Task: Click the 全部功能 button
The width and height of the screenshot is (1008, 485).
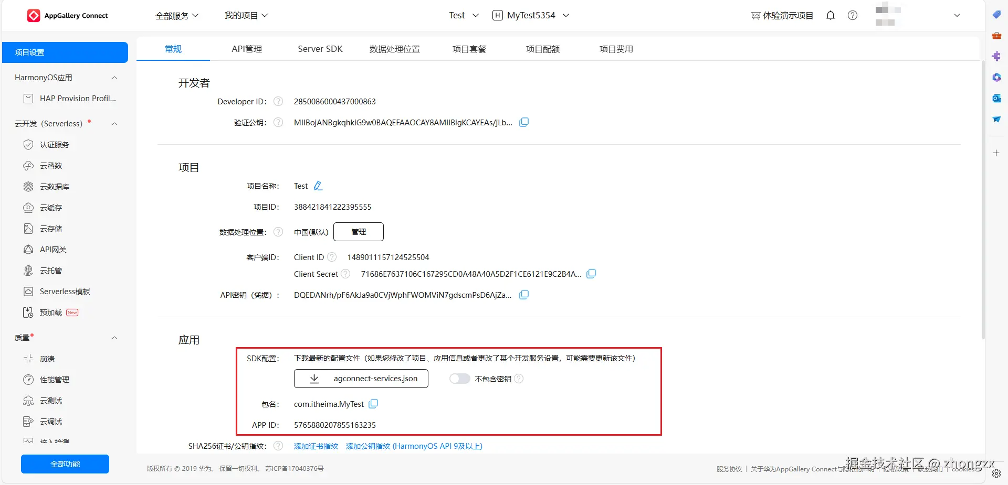Action: coord(65,464)
